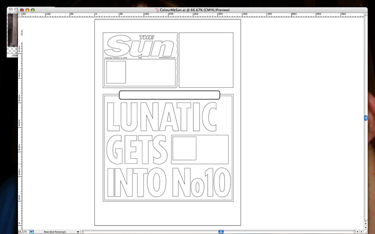The height and width of the screenshot is (234, 375).
Task: Click the 66.67% zoom field in status bar
Action: click(x=23, y=232)
